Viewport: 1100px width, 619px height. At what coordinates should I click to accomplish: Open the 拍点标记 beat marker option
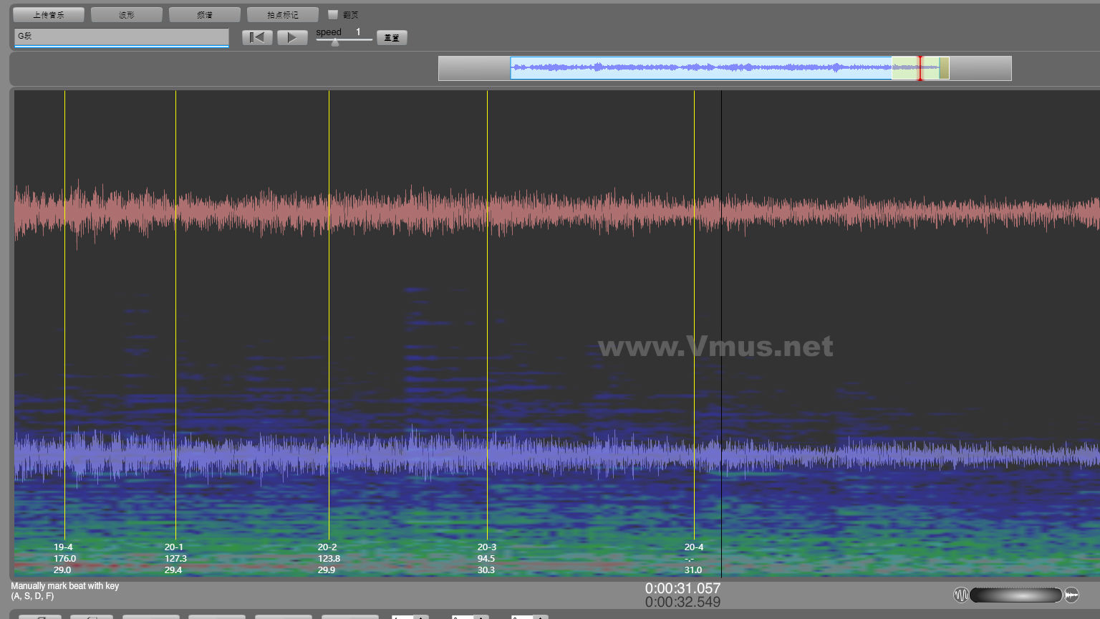point(283,15)
